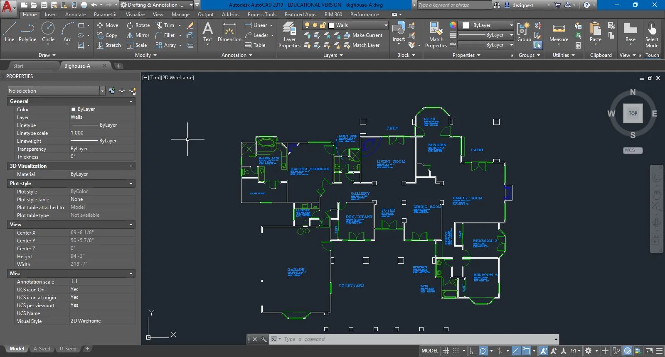Toggle PICKADD icon in Properties palette
This screenshot has height=357, width=665.
coord(112,91)
